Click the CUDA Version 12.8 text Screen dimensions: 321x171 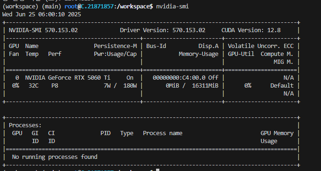click(x=251, y=30)
